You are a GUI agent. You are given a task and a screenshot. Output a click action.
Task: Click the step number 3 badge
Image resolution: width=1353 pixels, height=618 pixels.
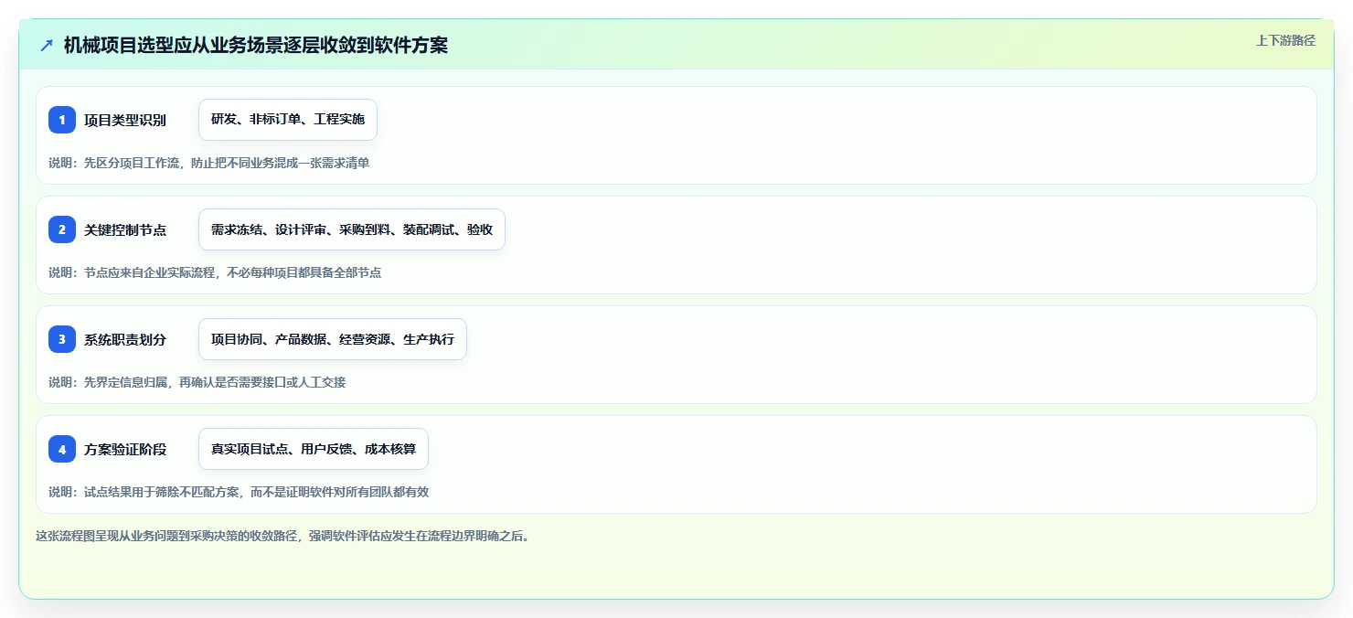62,339
